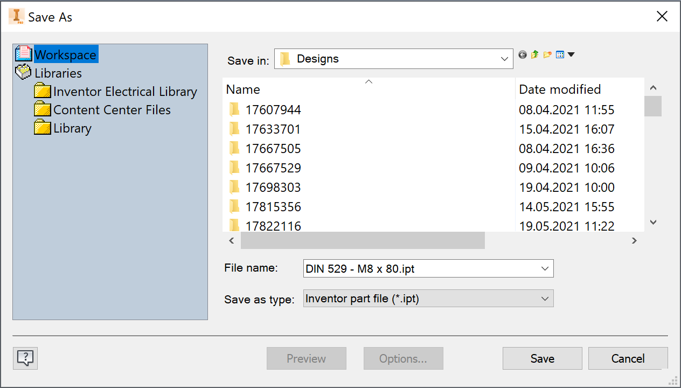
Task: Click the File name text field
Action: [x=420, y=268]
